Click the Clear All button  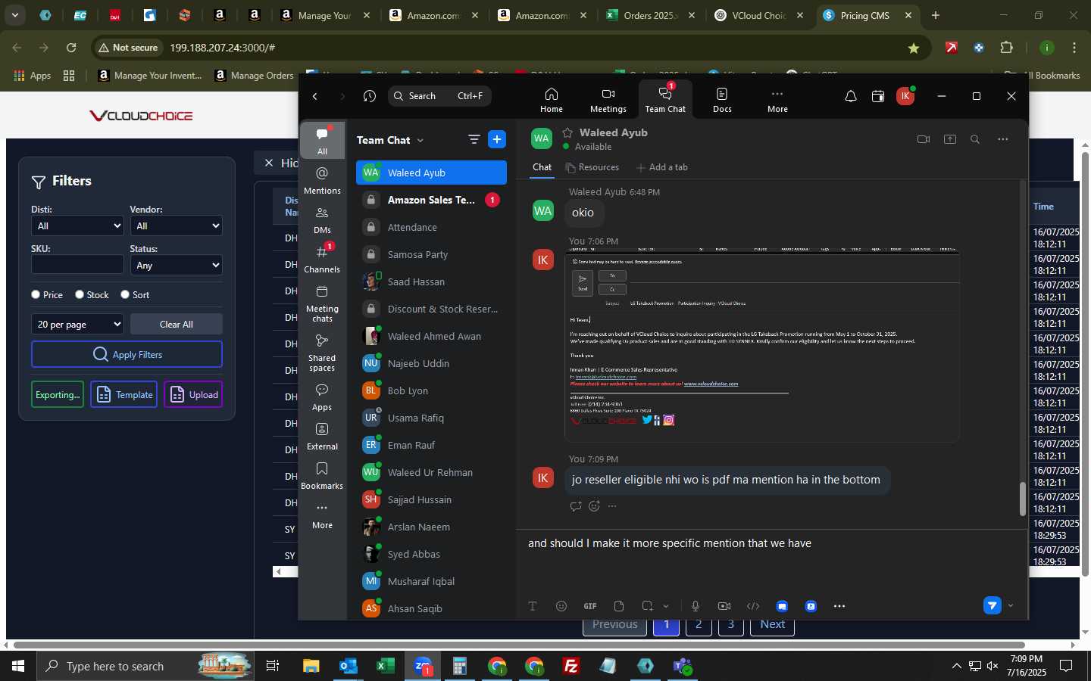coord(176,324)
